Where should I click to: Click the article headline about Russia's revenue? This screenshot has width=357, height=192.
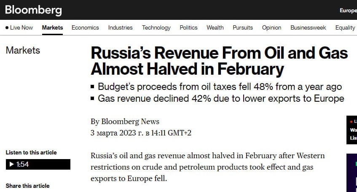[x=219, y=61]
